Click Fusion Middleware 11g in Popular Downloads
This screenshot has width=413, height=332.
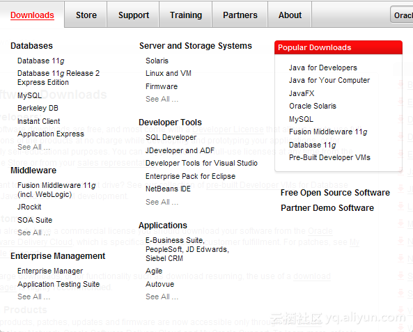[328, 132]
